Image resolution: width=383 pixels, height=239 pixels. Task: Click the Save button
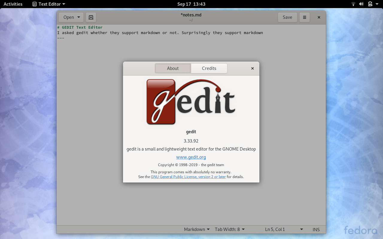click(287, 17)
